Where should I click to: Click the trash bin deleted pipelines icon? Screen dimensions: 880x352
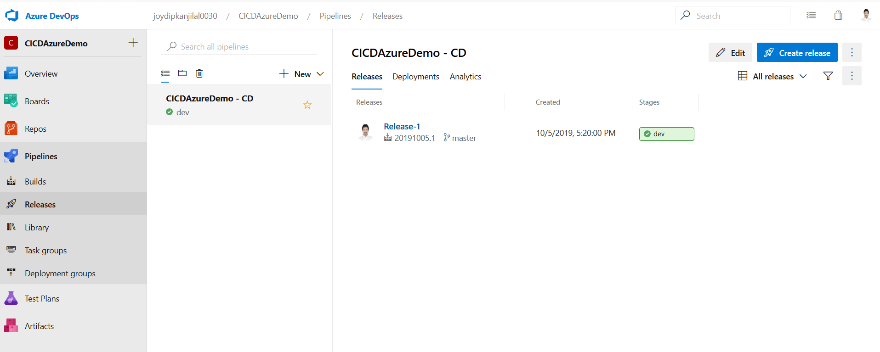point(199,73)
